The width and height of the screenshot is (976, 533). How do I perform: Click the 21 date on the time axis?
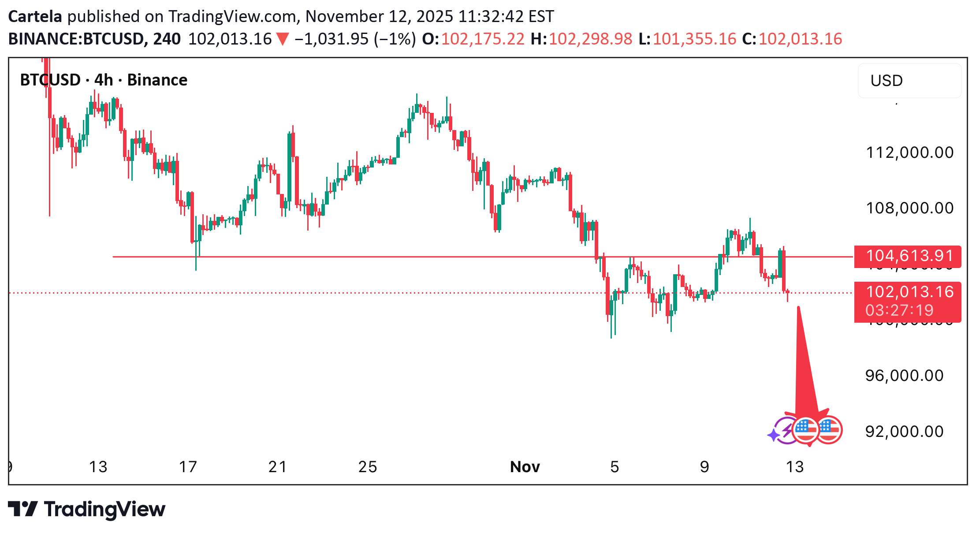coord(278,467)
